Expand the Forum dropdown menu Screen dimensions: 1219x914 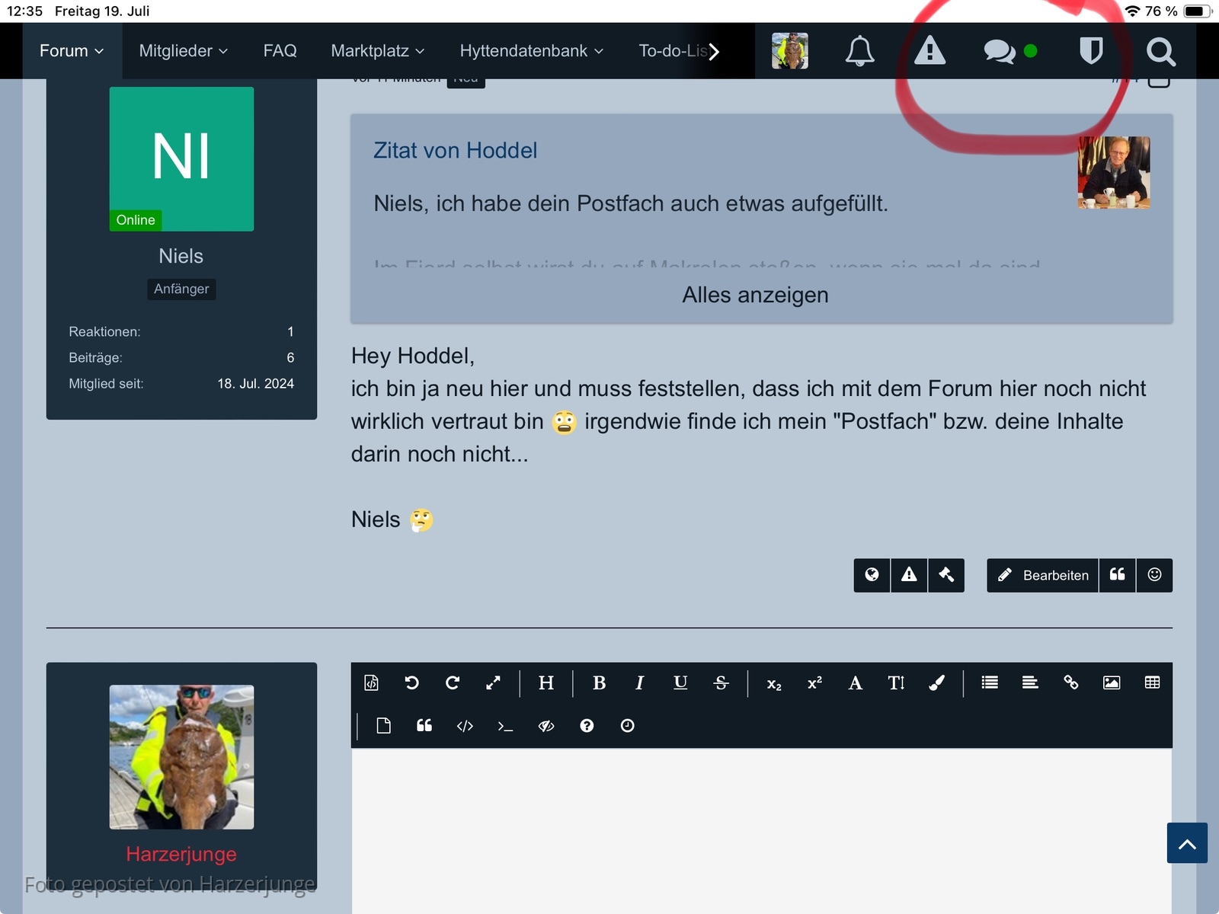72,51
